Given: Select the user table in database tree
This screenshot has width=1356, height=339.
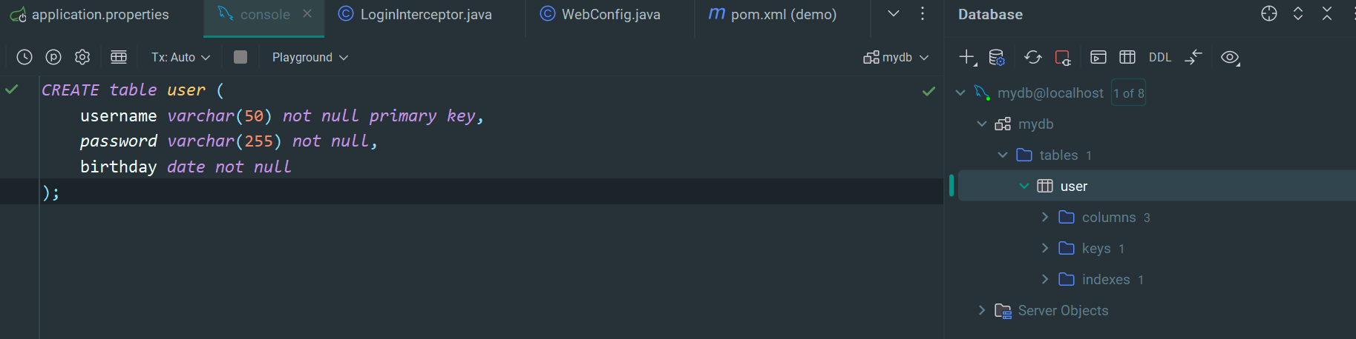Looking at the screenshot, I should tap(1073, 186).
